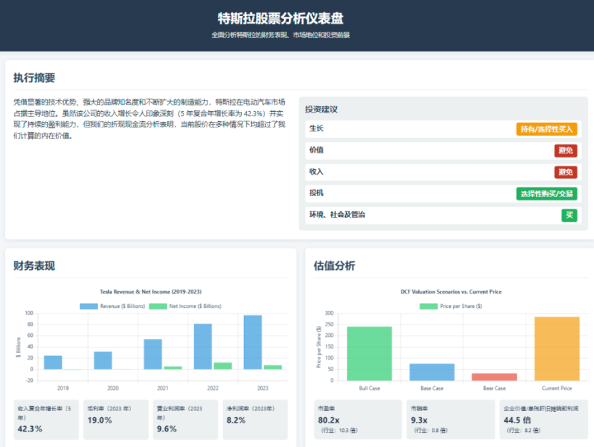The width and height of the screenshot is (594, 447).
Task: Click the 收入复合年增长率 42.3% card
Action: pos(46,418)
